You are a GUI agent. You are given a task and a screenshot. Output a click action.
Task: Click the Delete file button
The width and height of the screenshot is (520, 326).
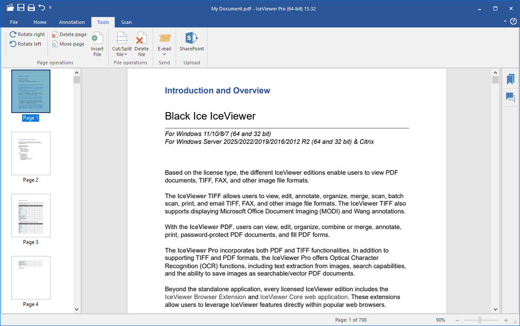point(142,44)
